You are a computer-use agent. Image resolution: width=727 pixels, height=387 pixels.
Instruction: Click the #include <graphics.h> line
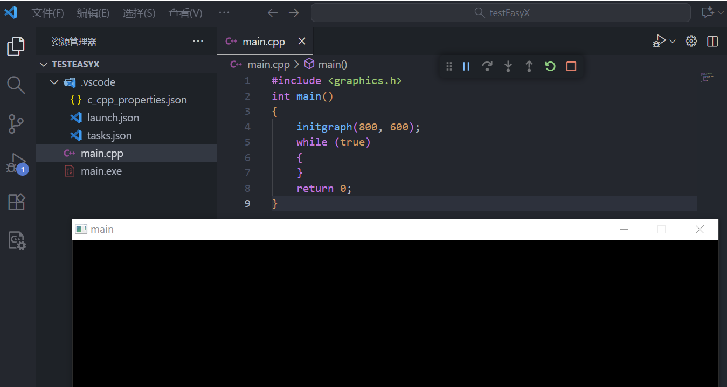[x=337, y=80]
